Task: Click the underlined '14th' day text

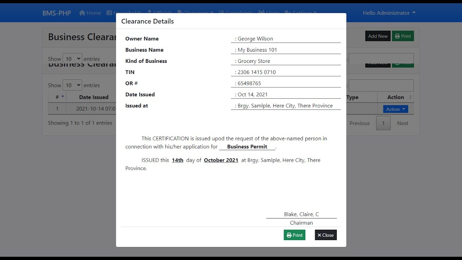Action: 178,160
